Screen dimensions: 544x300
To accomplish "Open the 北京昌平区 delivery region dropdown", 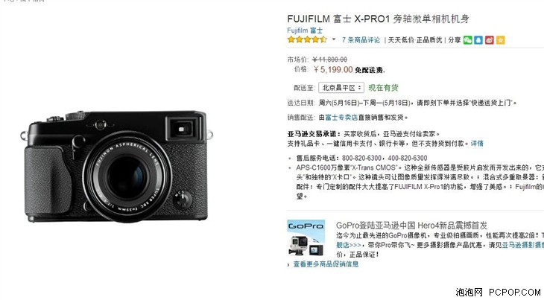I will (x=341, y=88).
